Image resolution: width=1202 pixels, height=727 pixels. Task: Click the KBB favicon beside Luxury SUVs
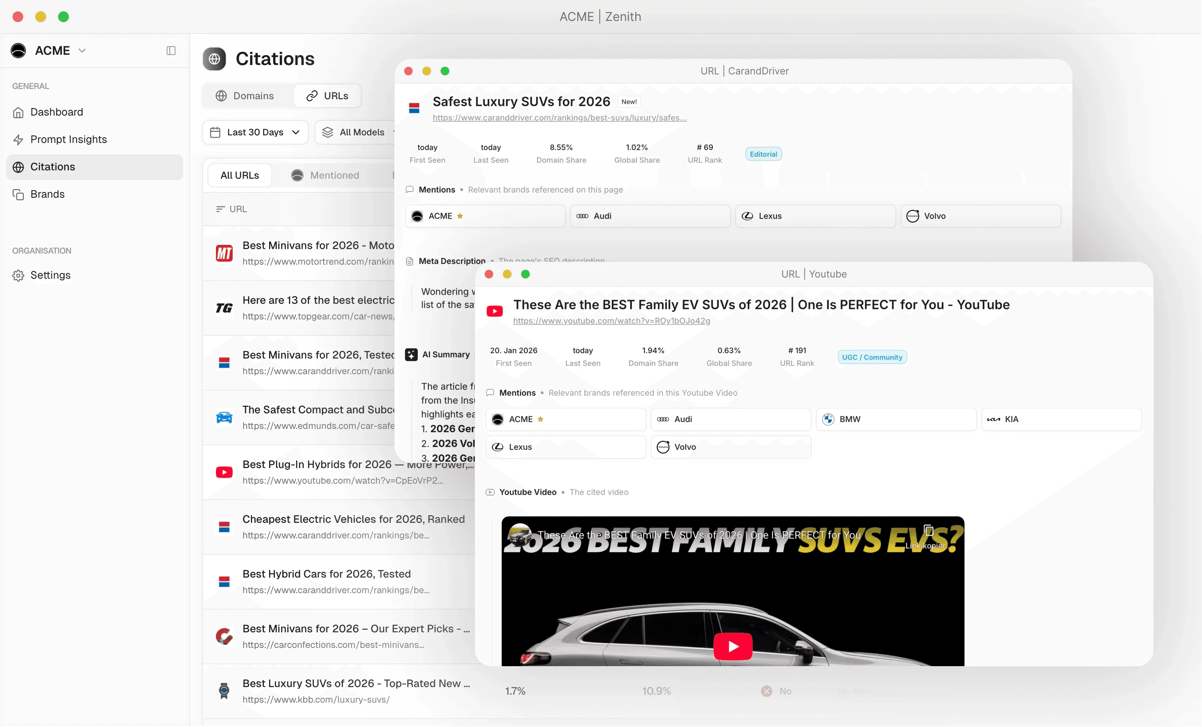pos(224,691)
